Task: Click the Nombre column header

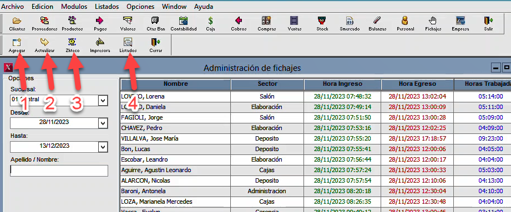Action: click(176, 84)
